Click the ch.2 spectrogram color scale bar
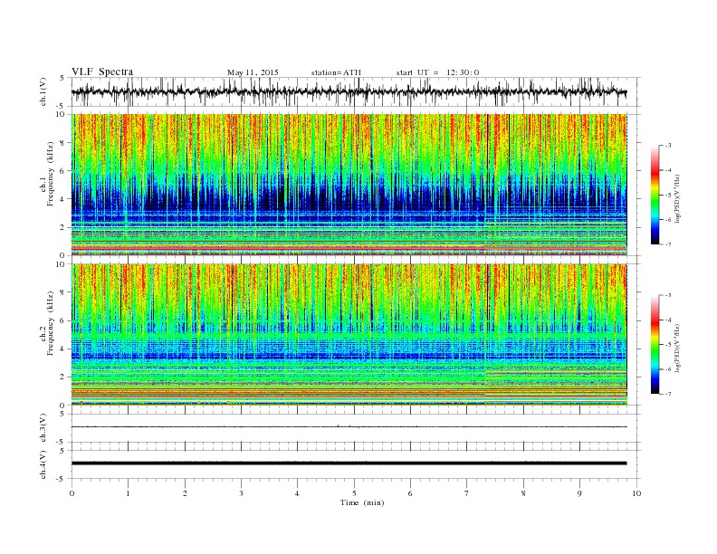Screen dimensions: 717x554 (x=655, y=345)
